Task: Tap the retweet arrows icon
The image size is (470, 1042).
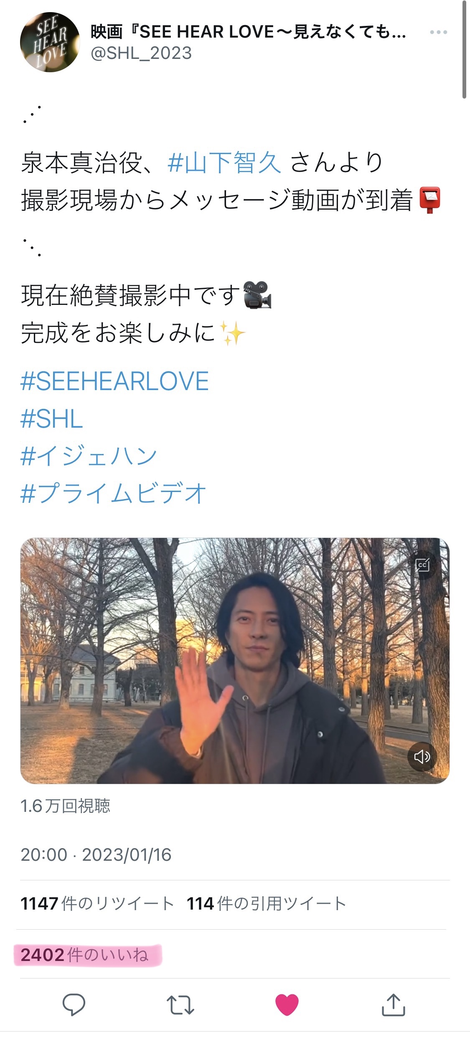Action: [180, 1005]
